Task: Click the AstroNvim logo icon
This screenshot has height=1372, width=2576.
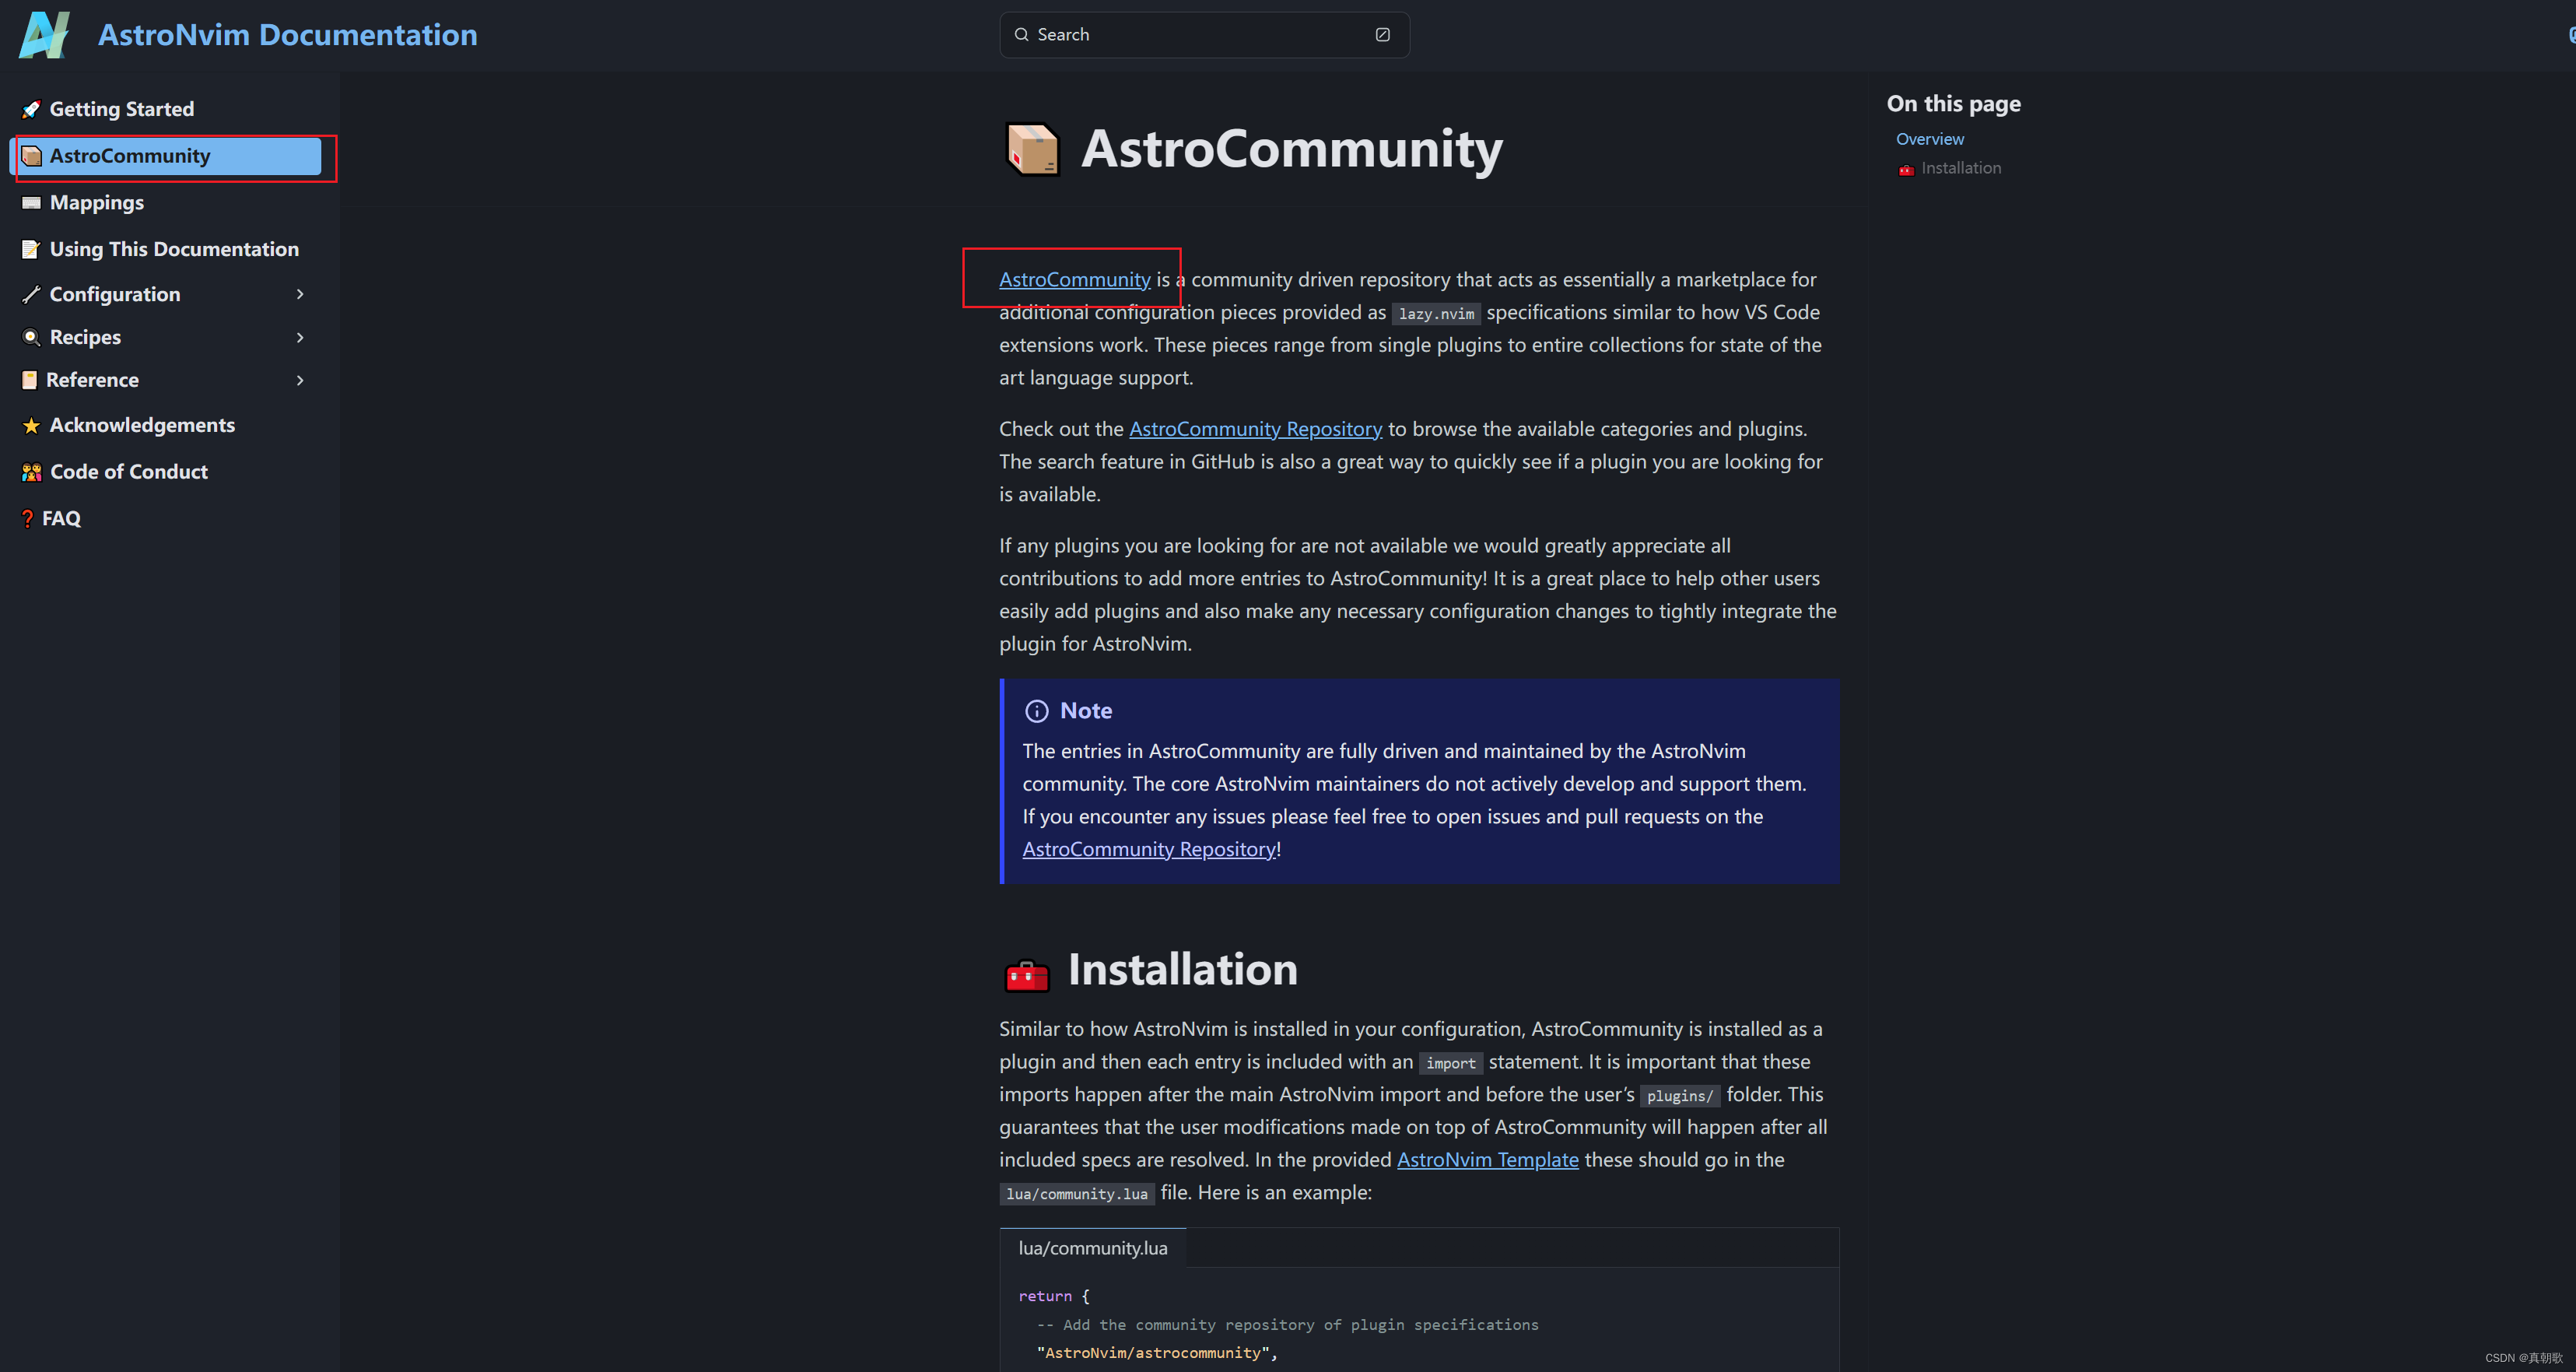Action: pos(45,35)
